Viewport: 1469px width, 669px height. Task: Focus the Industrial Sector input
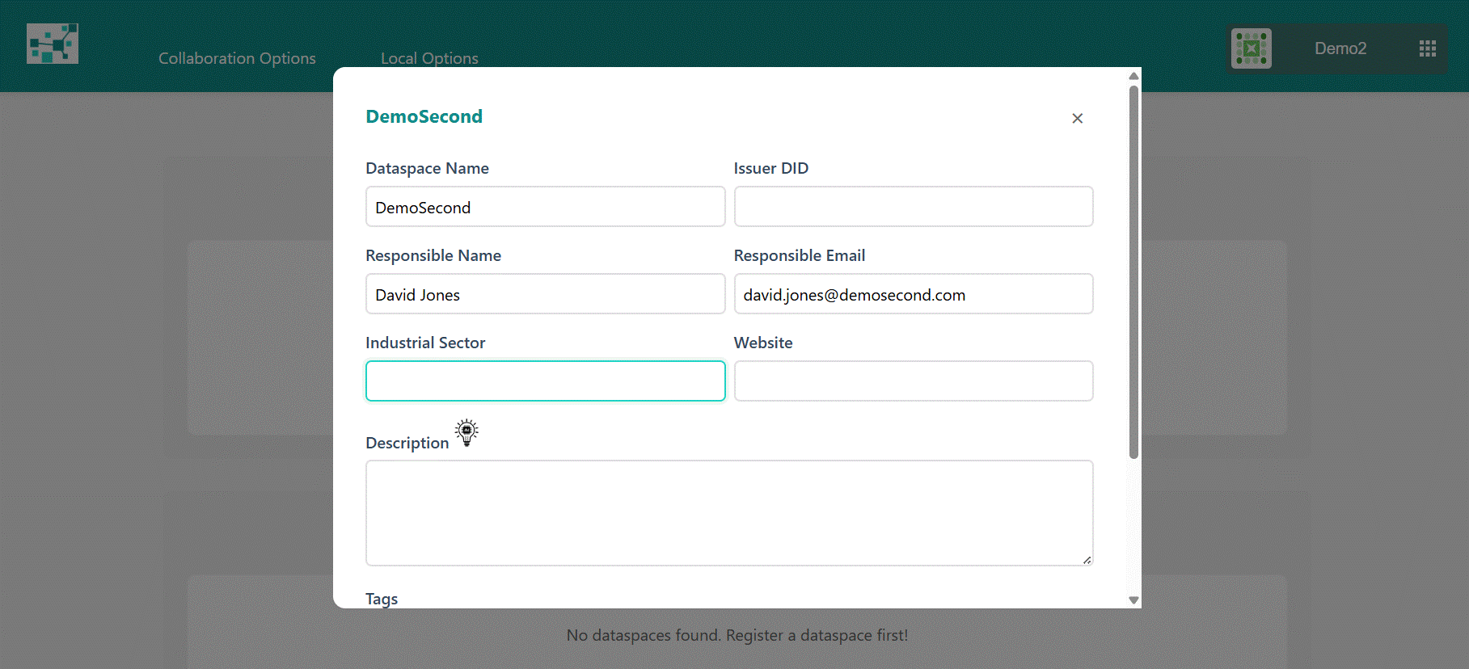(545, 381)
